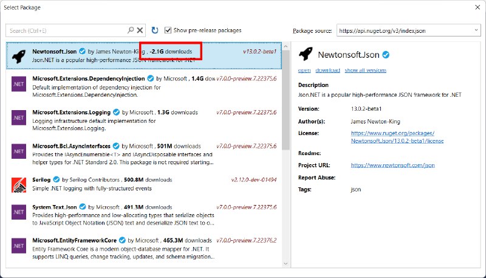Select the Microsoft.Bcl.AsyncInterfaces package name
This screenshot has height=278, width=486.
[x=71, y=146]
